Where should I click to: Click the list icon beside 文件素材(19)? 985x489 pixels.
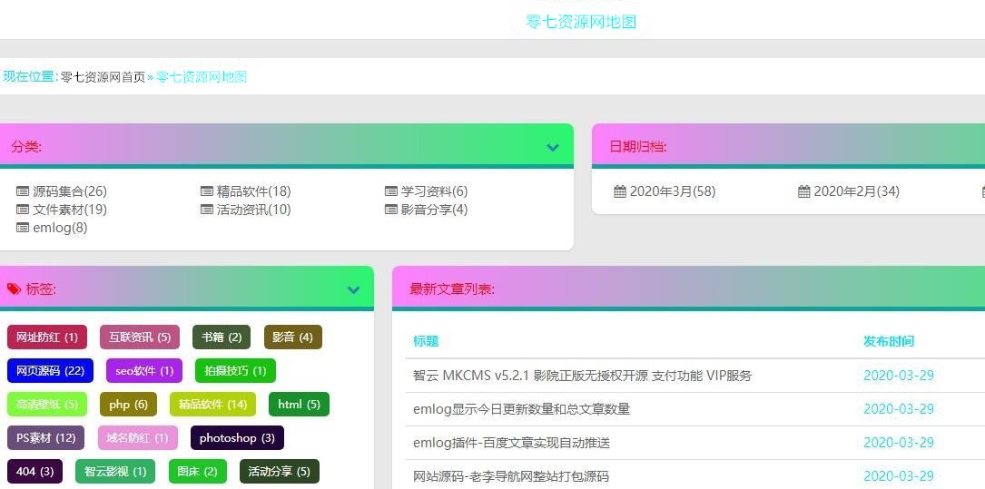[23, 210]
